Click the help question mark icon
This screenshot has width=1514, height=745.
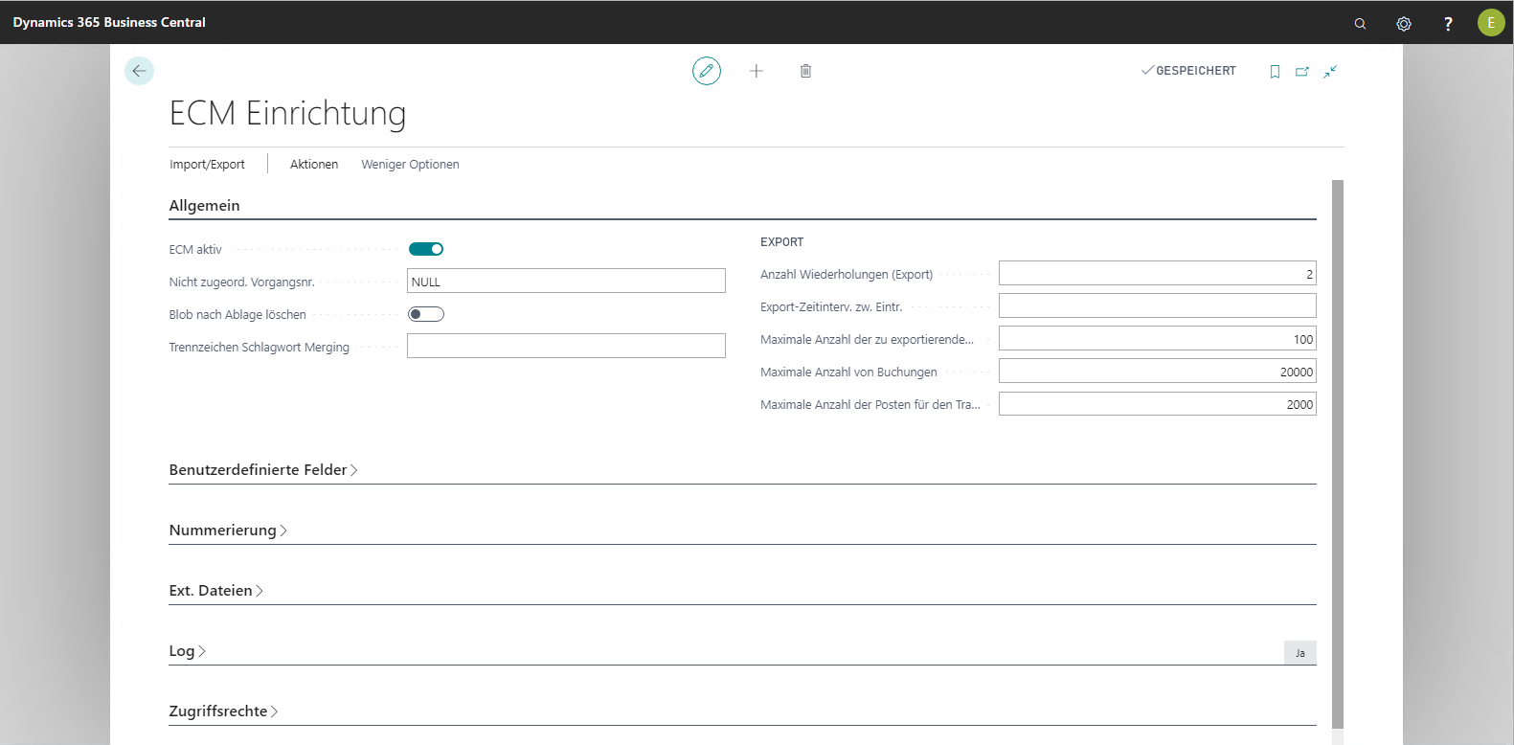(1448, 24)
